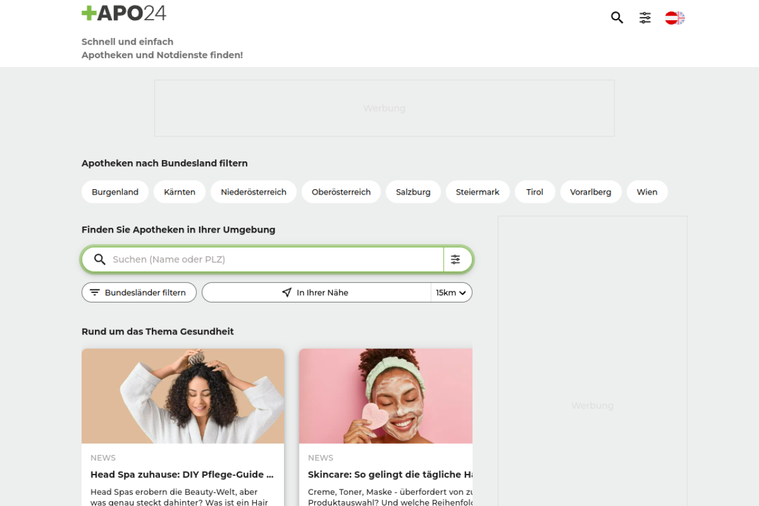The height and width of the screenshot is (506, 759).
Task: Click magnifier icon inside search field
Action: [100, 259]
